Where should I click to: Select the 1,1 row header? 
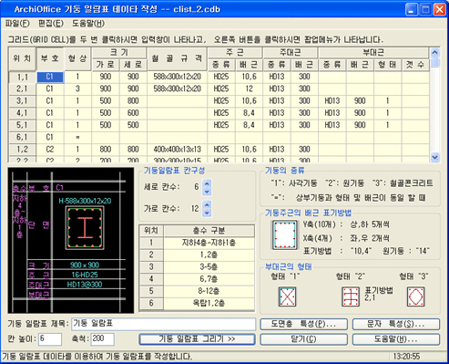[22, 77]
